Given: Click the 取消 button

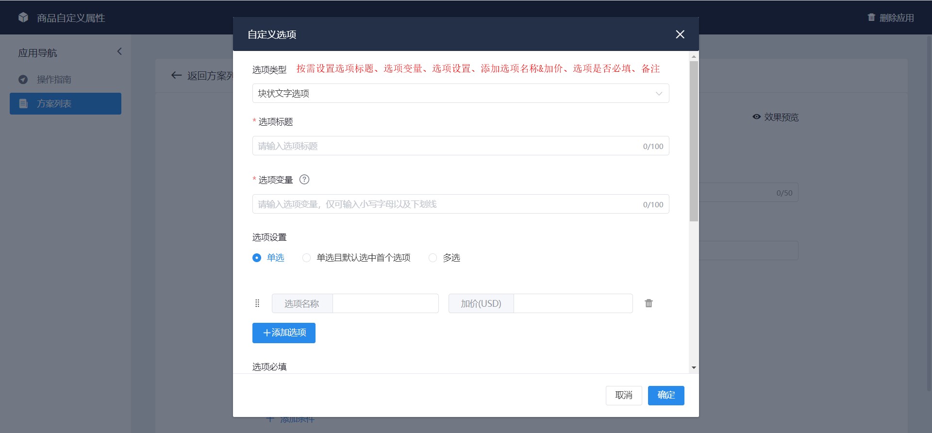Looking at the screenshot, I should [624, 396].
